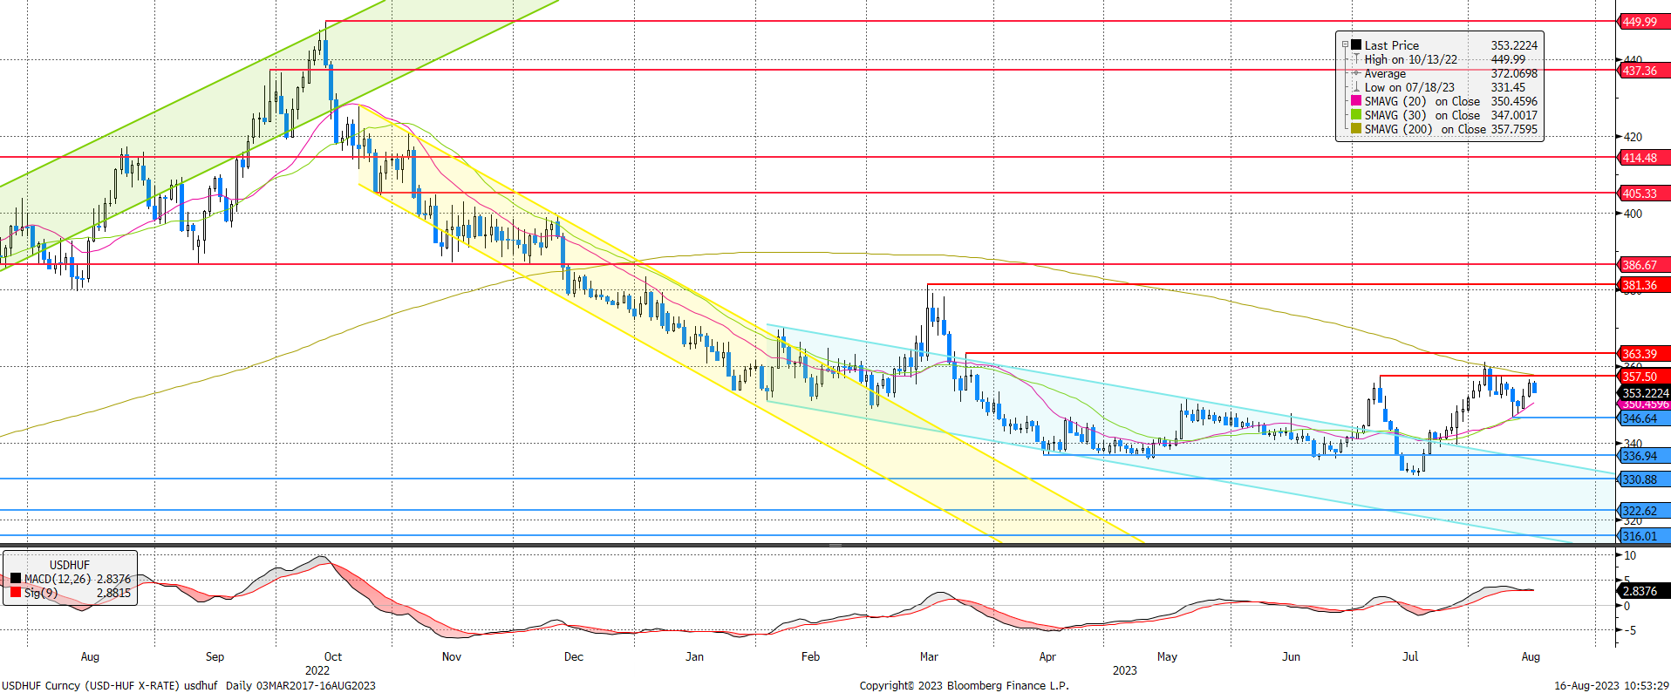Click the May month label on time axis
The height and width of the screenshot is (693, 1671).
click(1167, 656)
